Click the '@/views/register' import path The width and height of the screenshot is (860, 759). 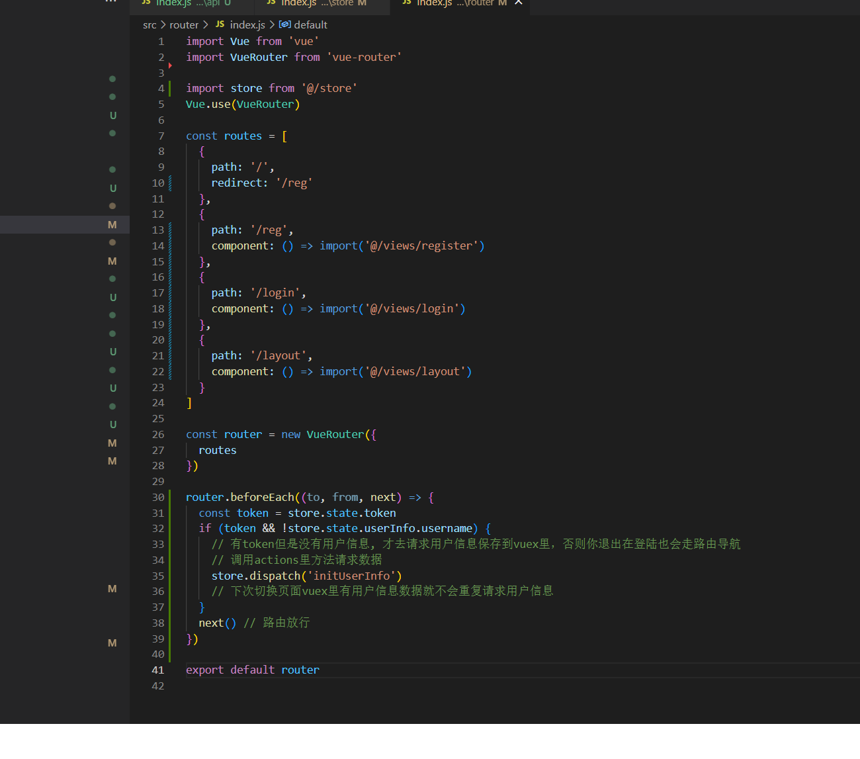tap(421, 246)
